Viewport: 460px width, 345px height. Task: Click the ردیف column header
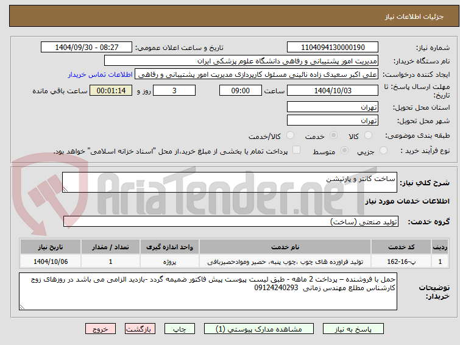click(x=440, y=247)
